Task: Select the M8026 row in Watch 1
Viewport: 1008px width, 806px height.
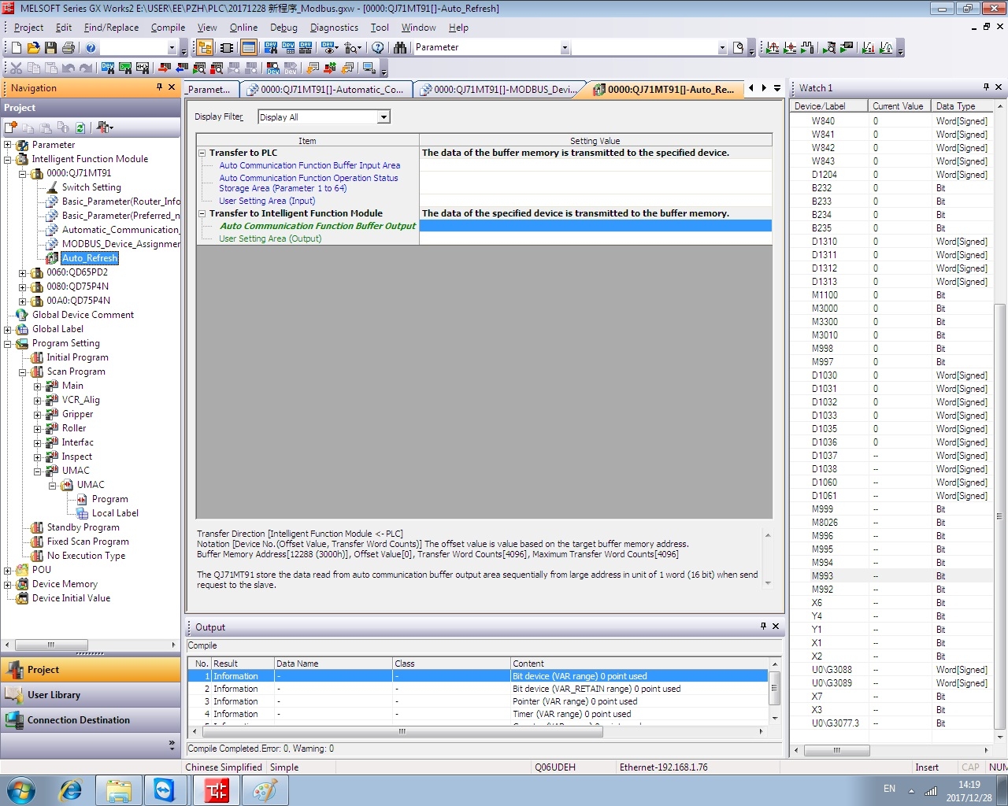Action: click(x=891, y=523)
